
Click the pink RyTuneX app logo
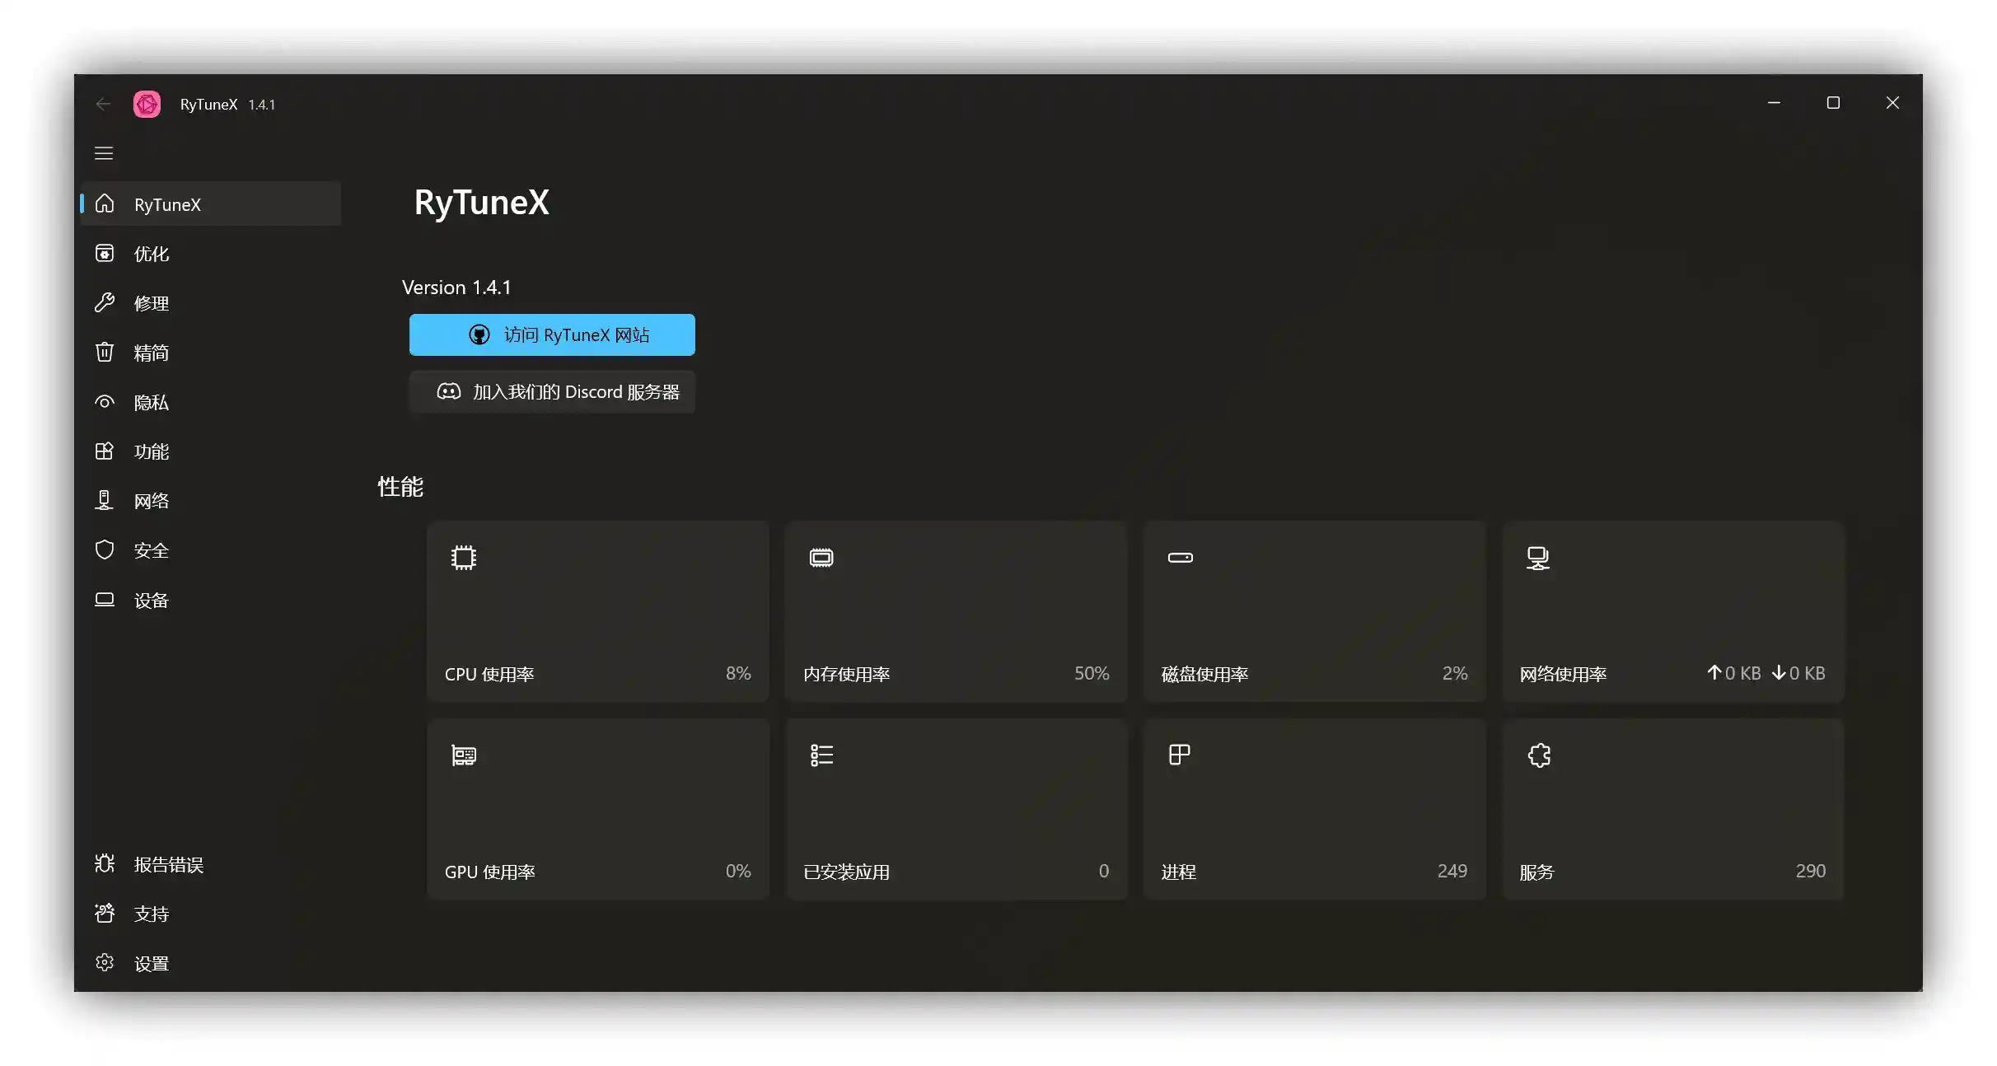click(x=147, y=104)
